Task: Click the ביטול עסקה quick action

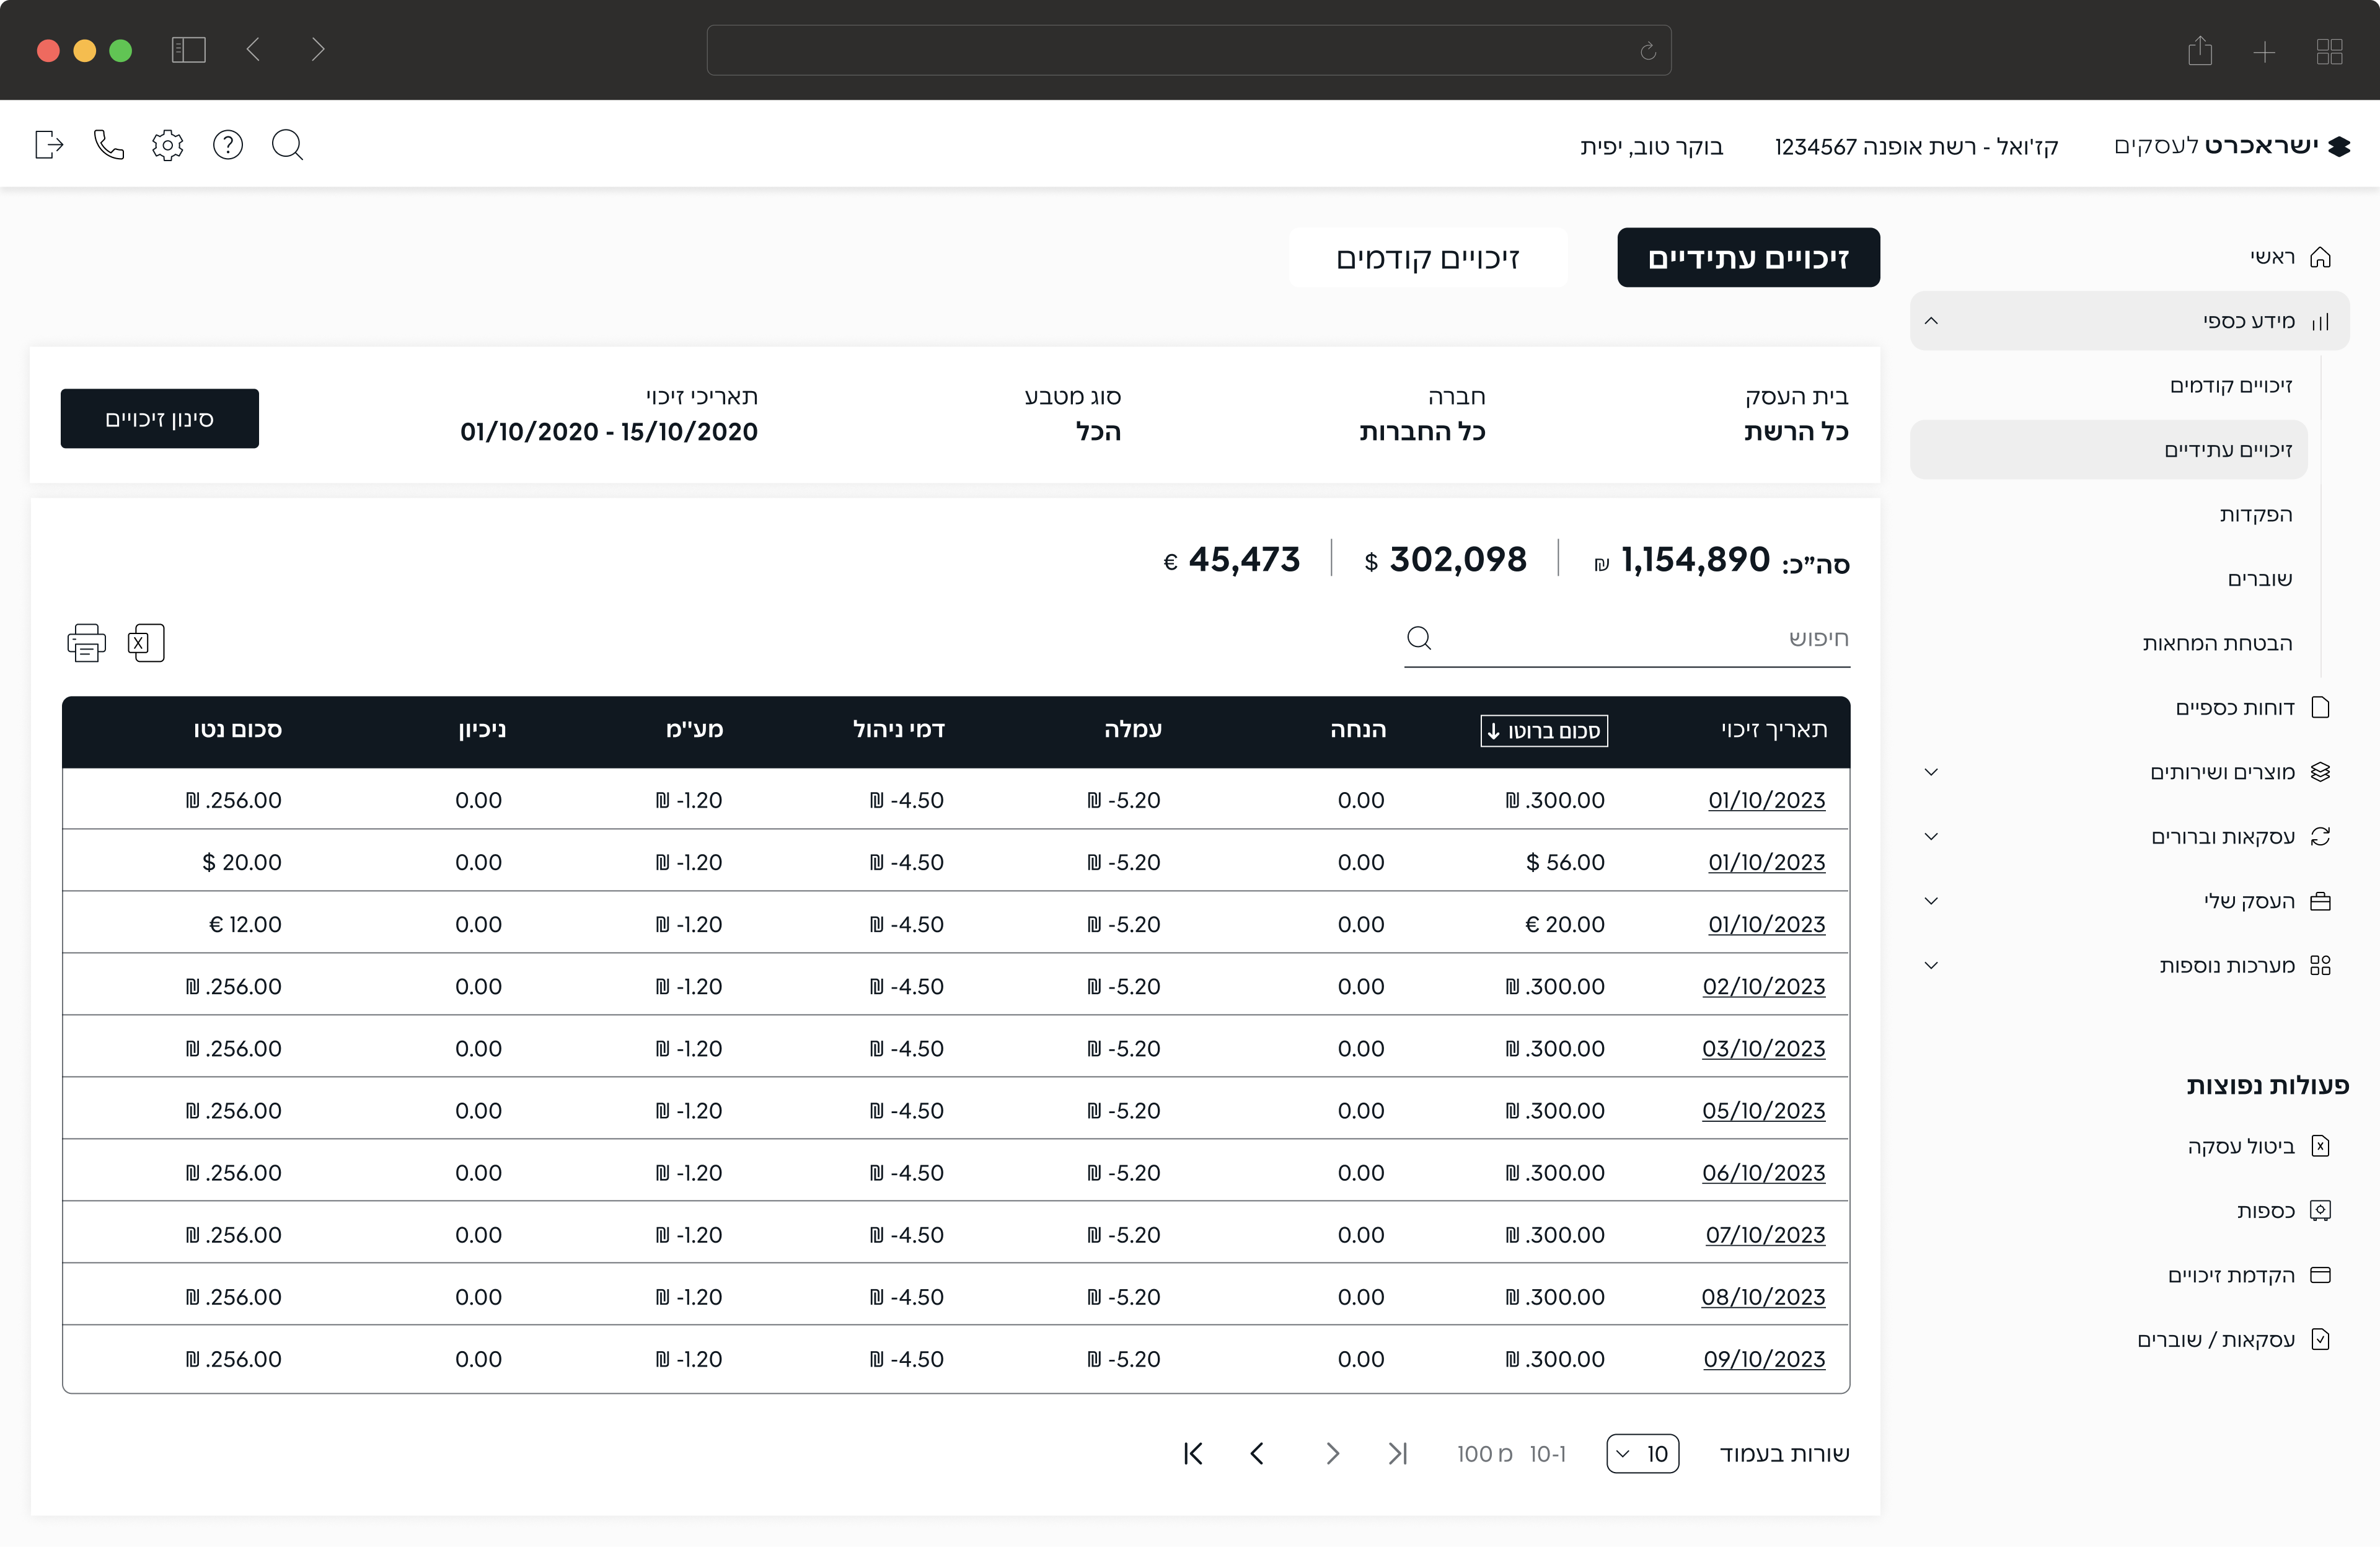Action: click(x=2259, y=1146)
